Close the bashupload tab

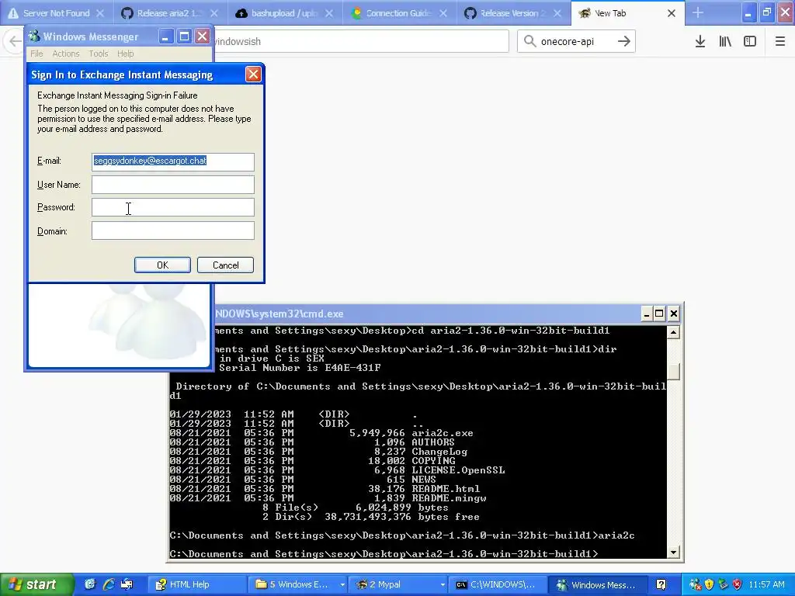click(x=329, y=13)
